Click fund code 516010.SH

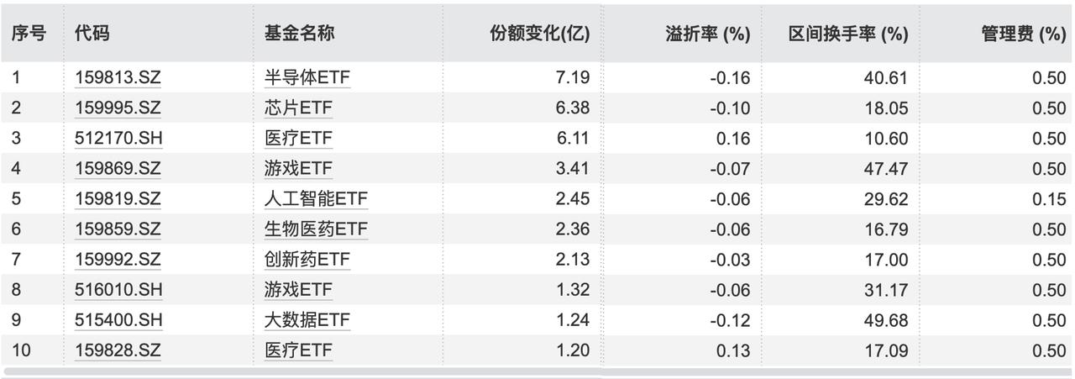point(118,290)
